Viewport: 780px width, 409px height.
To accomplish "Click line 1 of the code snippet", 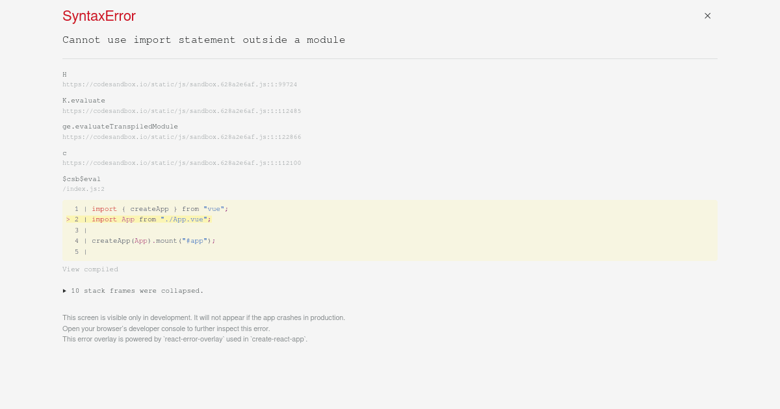I will (x=149, y=208).
